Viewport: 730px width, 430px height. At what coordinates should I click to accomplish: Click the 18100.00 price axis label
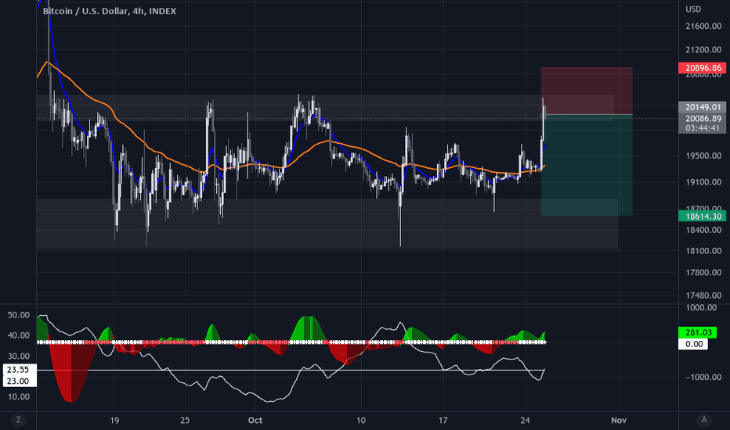(703, 251)
